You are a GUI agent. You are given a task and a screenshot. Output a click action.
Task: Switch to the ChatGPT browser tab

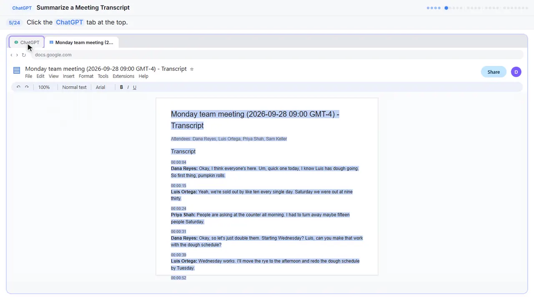(27, 42)
